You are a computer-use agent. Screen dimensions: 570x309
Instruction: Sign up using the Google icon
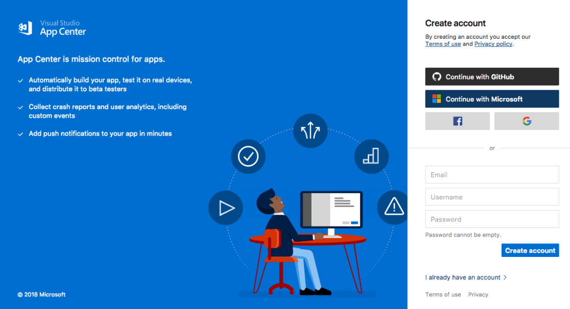click(x=527, y=121)
